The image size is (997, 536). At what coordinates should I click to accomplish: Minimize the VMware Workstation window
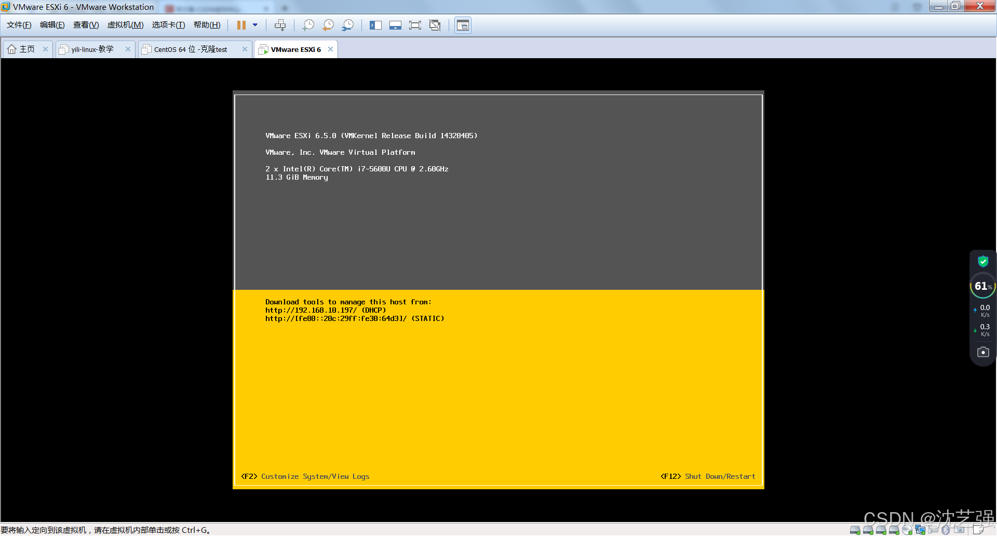coord(938,6)
